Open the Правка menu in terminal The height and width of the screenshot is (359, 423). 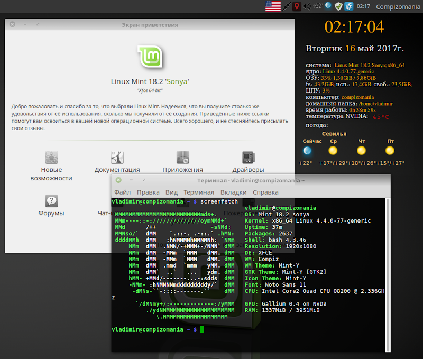click(148, 192)
